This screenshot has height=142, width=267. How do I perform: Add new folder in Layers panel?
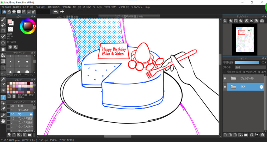tap(246, 135)
